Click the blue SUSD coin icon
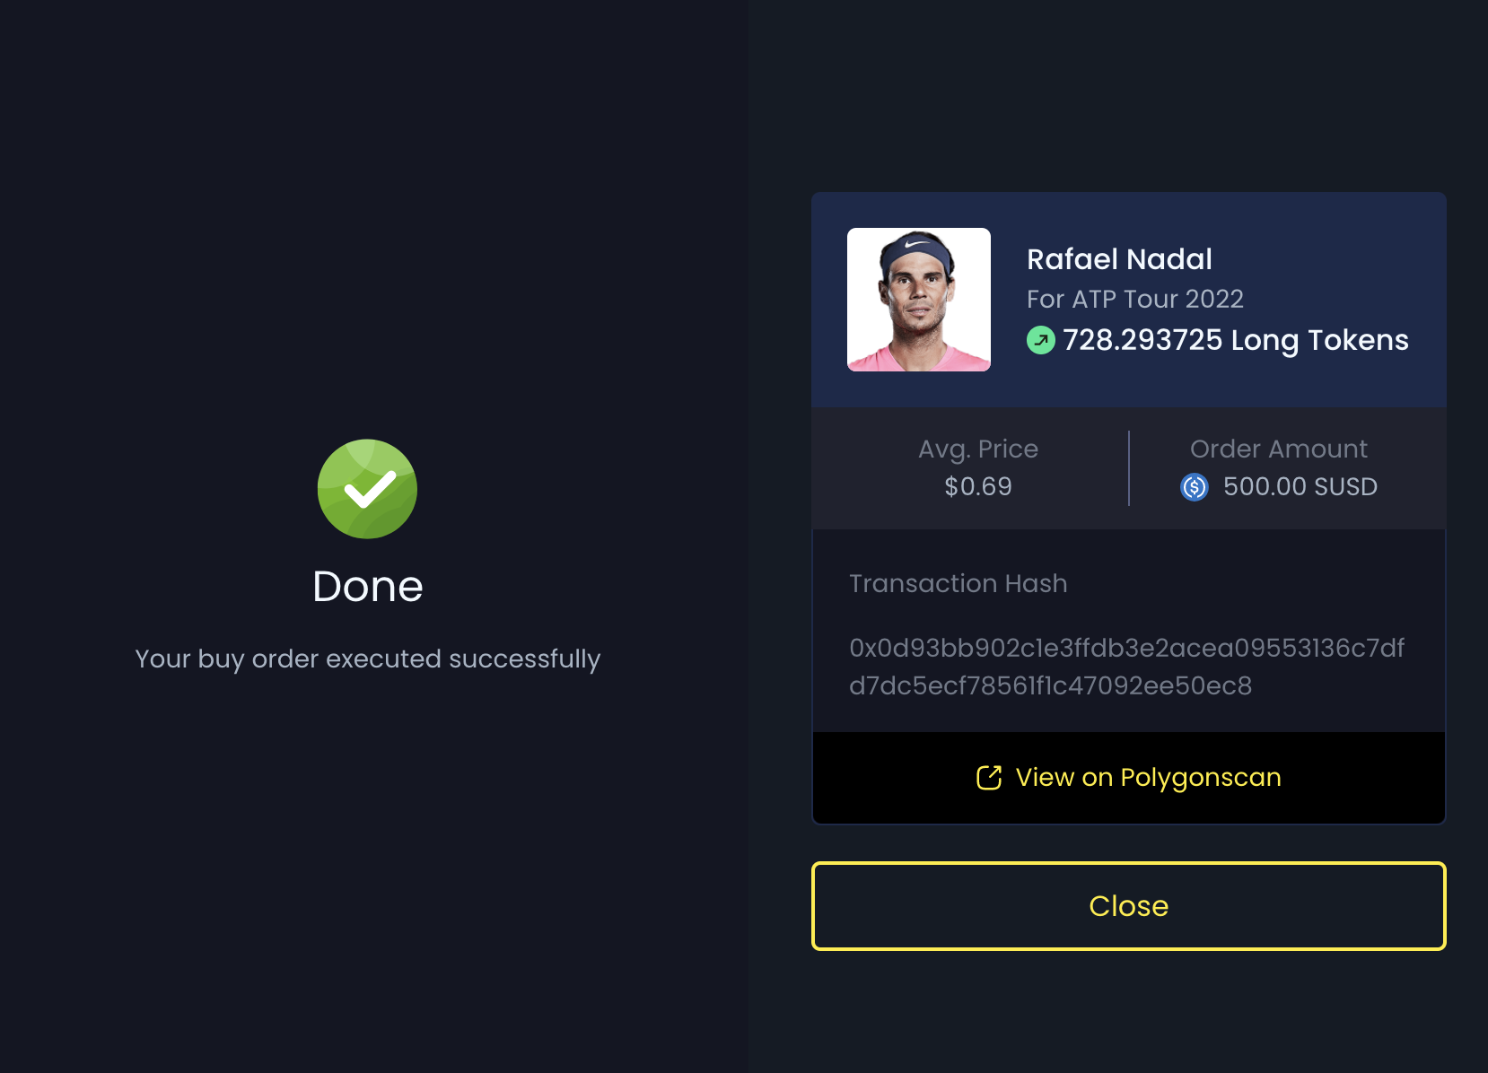Image resolution: width=1488 pixels, height=1073 pixels. (1195, 487)
